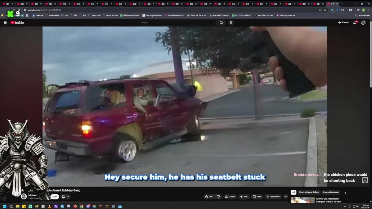Screen dimensions: 372x209
Task: Open Firefox from the taskbar
Action: click(75, 206)
